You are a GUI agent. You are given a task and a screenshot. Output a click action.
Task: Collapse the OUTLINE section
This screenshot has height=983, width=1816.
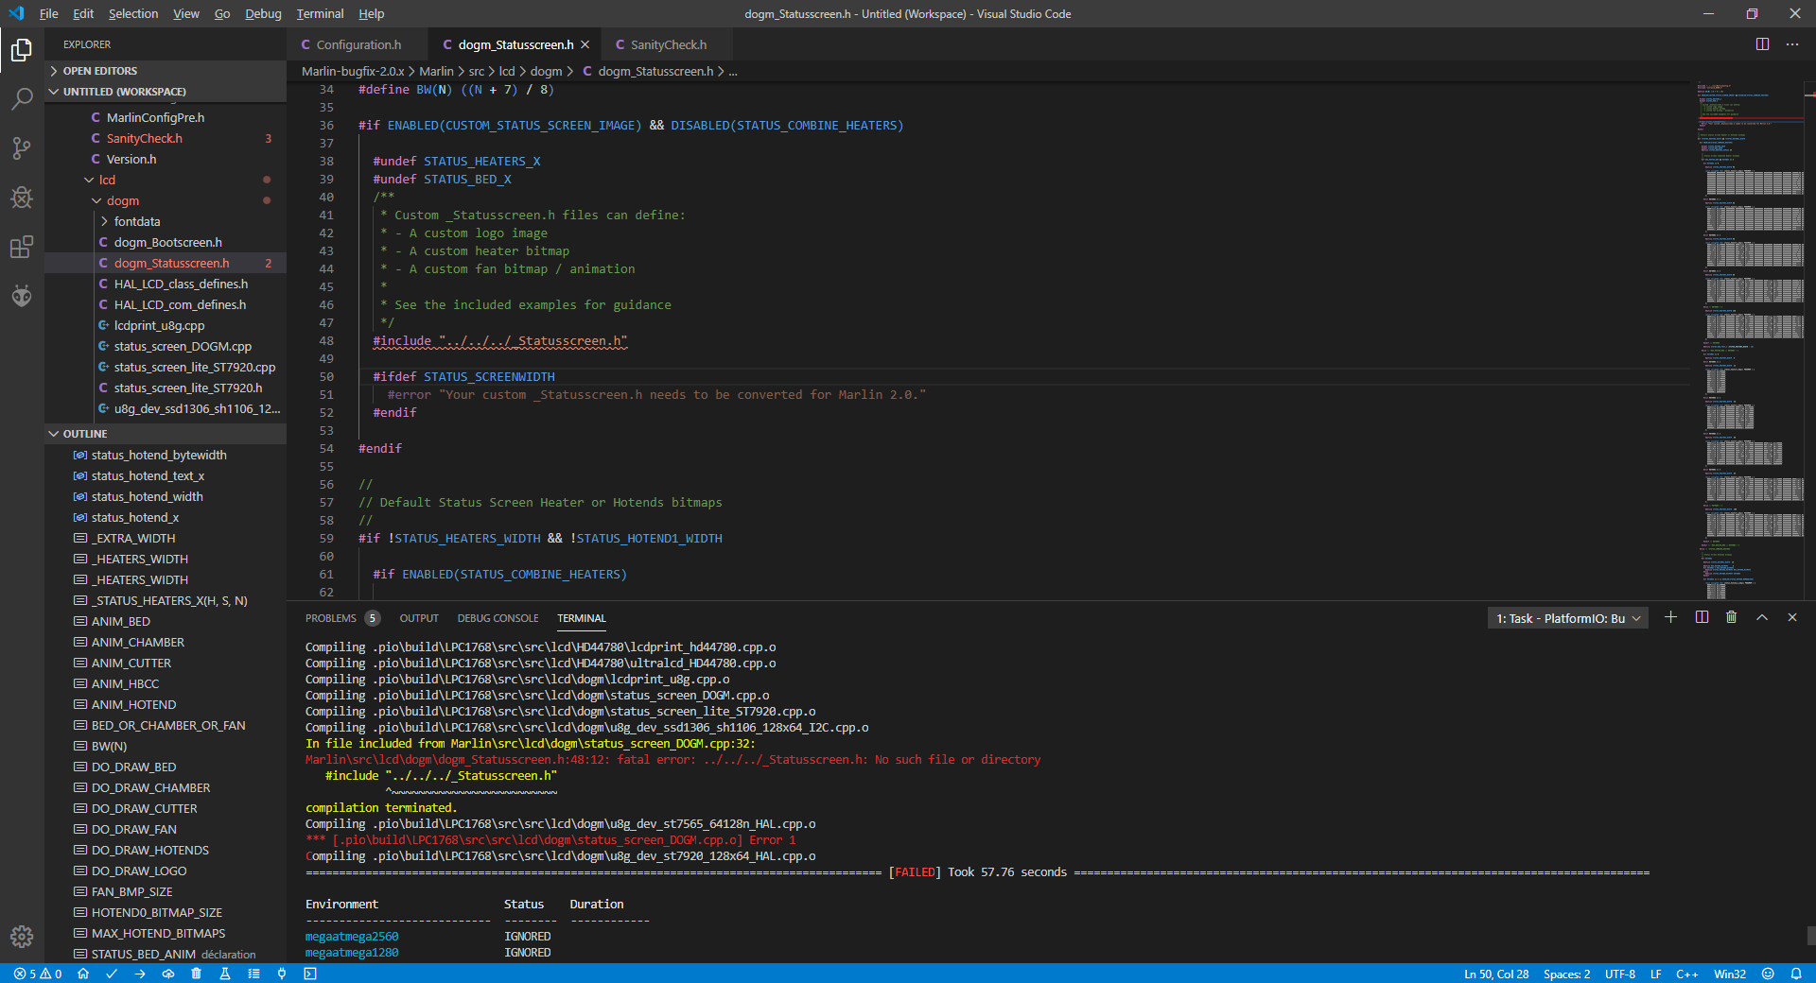84,434
